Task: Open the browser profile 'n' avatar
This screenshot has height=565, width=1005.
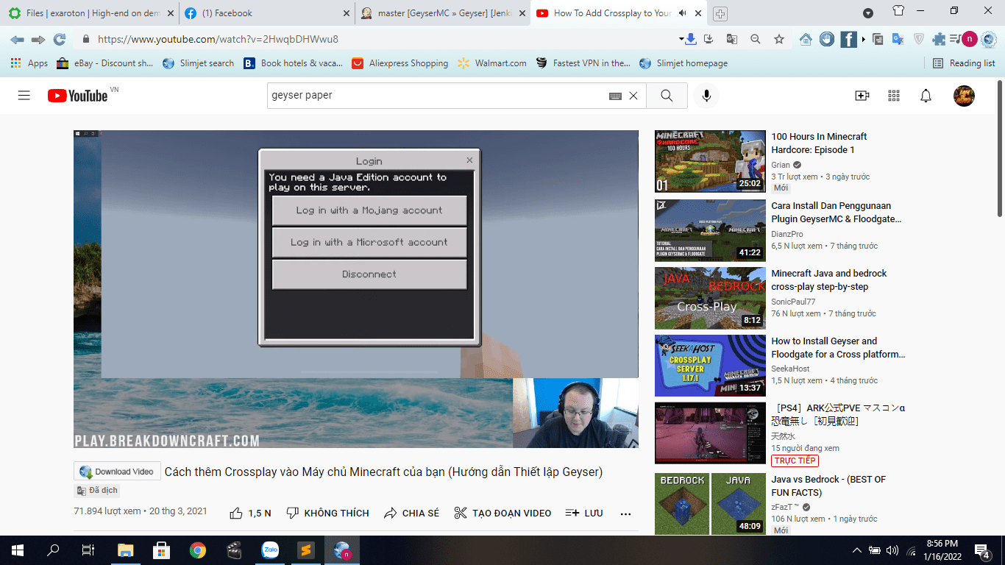Action: pos(969,39)
